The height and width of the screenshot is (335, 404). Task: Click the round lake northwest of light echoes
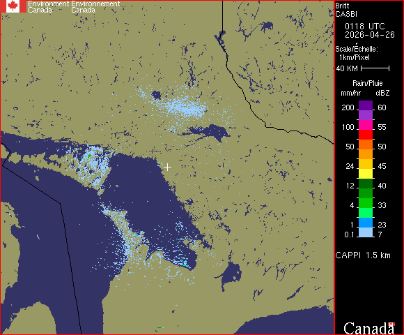point(157,95)
